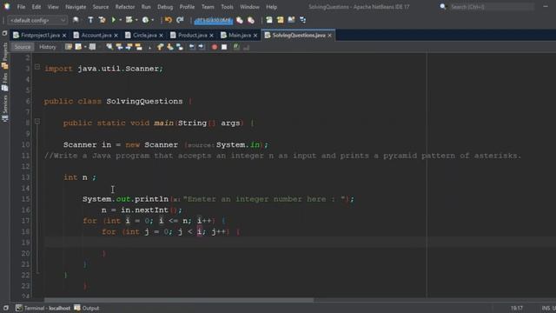This screenshot has width=556, height=313.
Task: Click the Build Project hammer icon
Action: [x=90, y=20]
